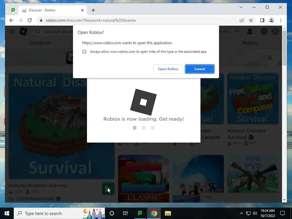Click the Roblox search magnifier icon
The height and width of the screenshot is (219, 292).
tap(38, 31)
